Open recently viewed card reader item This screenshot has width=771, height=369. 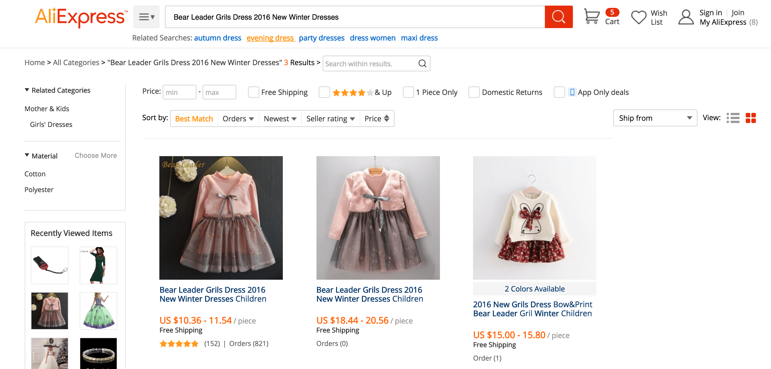pos(50,265)
